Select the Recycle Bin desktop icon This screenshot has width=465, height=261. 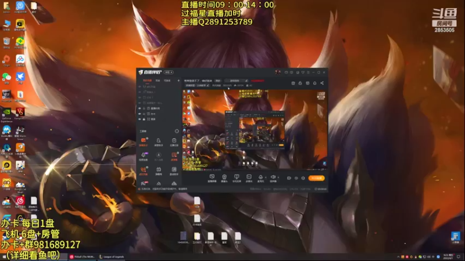[6, 43]
